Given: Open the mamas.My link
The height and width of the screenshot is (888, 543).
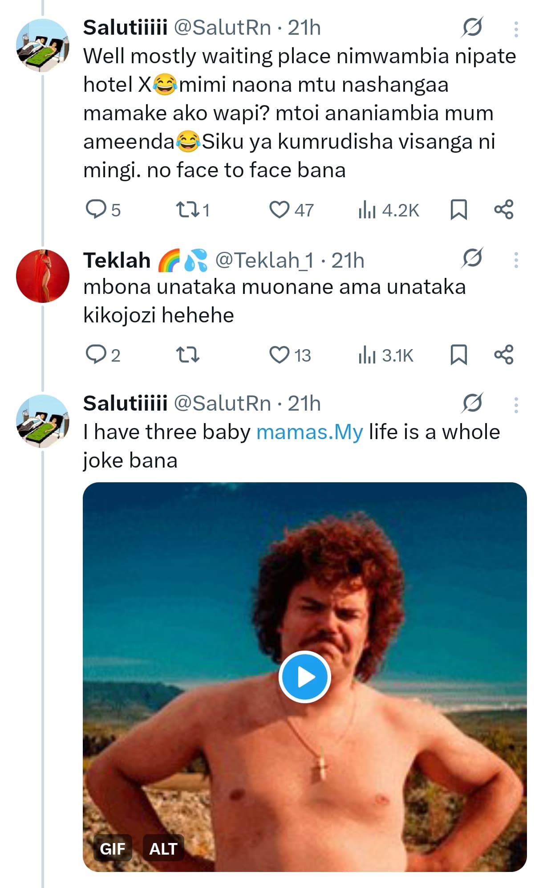Looking at the screenshot, I should pos(309,432).
